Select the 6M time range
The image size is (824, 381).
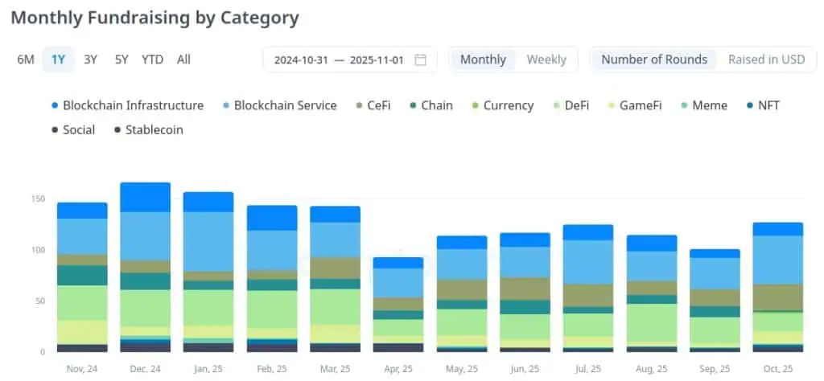click(x=26, y=59)
